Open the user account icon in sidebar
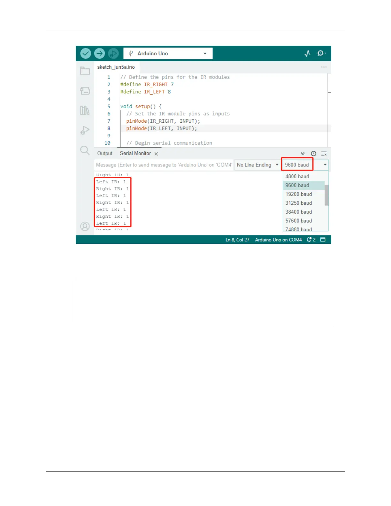The width and height of the screenshot is (391, 506). pyautogui.click(x=85, y=226)
